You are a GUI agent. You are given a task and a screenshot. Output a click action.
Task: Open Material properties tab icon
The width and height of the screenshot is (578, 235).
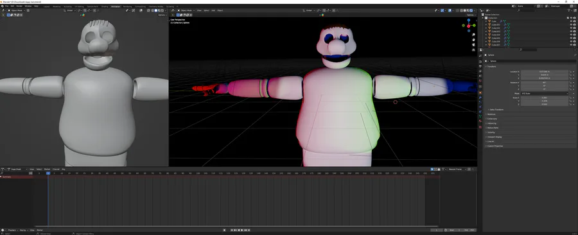point(480,121)
